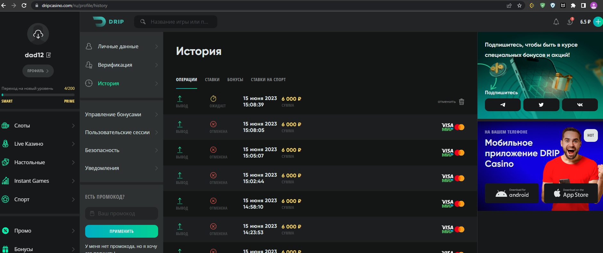The height and width of the screenshot is (253, 603).
Task: Click the Instant Games chart icon
Action: (5, 181)
